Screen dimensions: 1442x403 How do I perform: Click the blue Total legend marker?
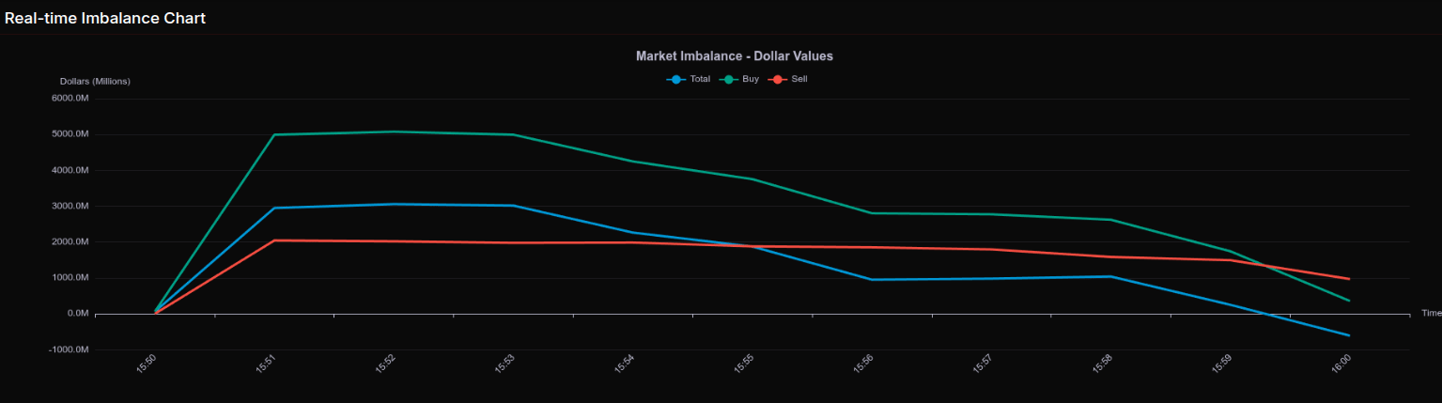pos(676,80)
